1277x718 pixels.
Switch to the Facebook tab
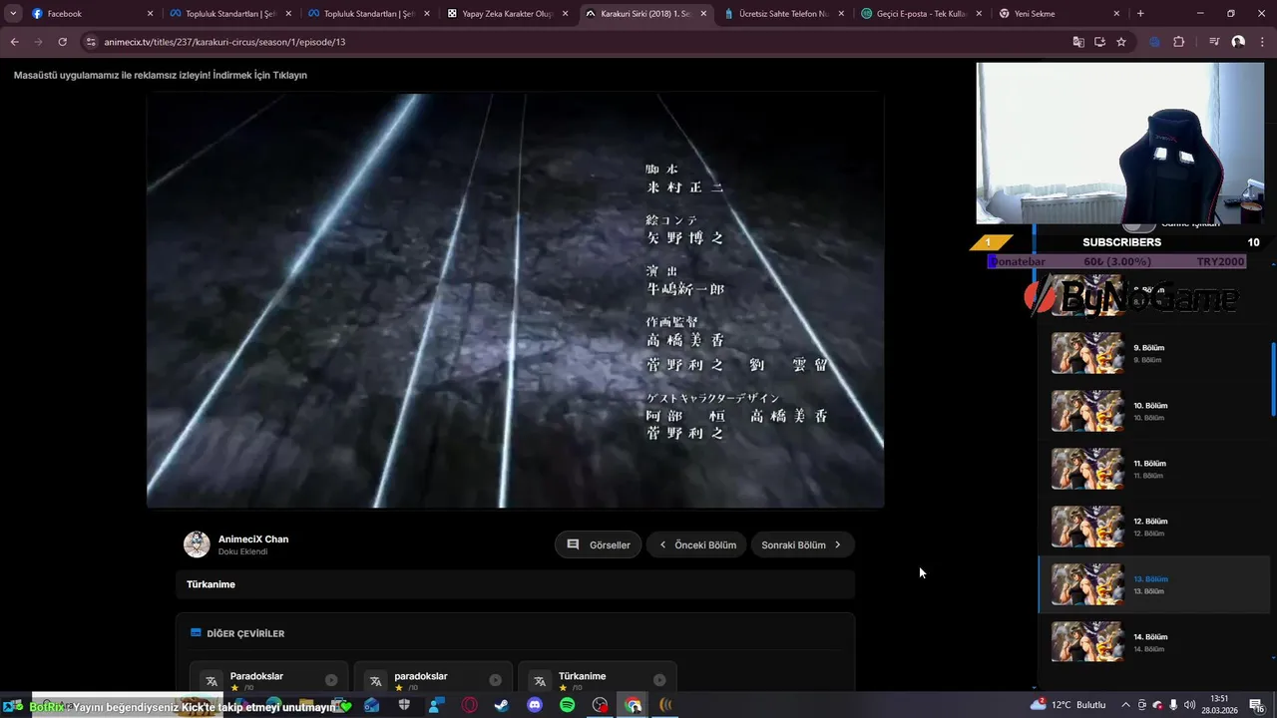[91, 14]
